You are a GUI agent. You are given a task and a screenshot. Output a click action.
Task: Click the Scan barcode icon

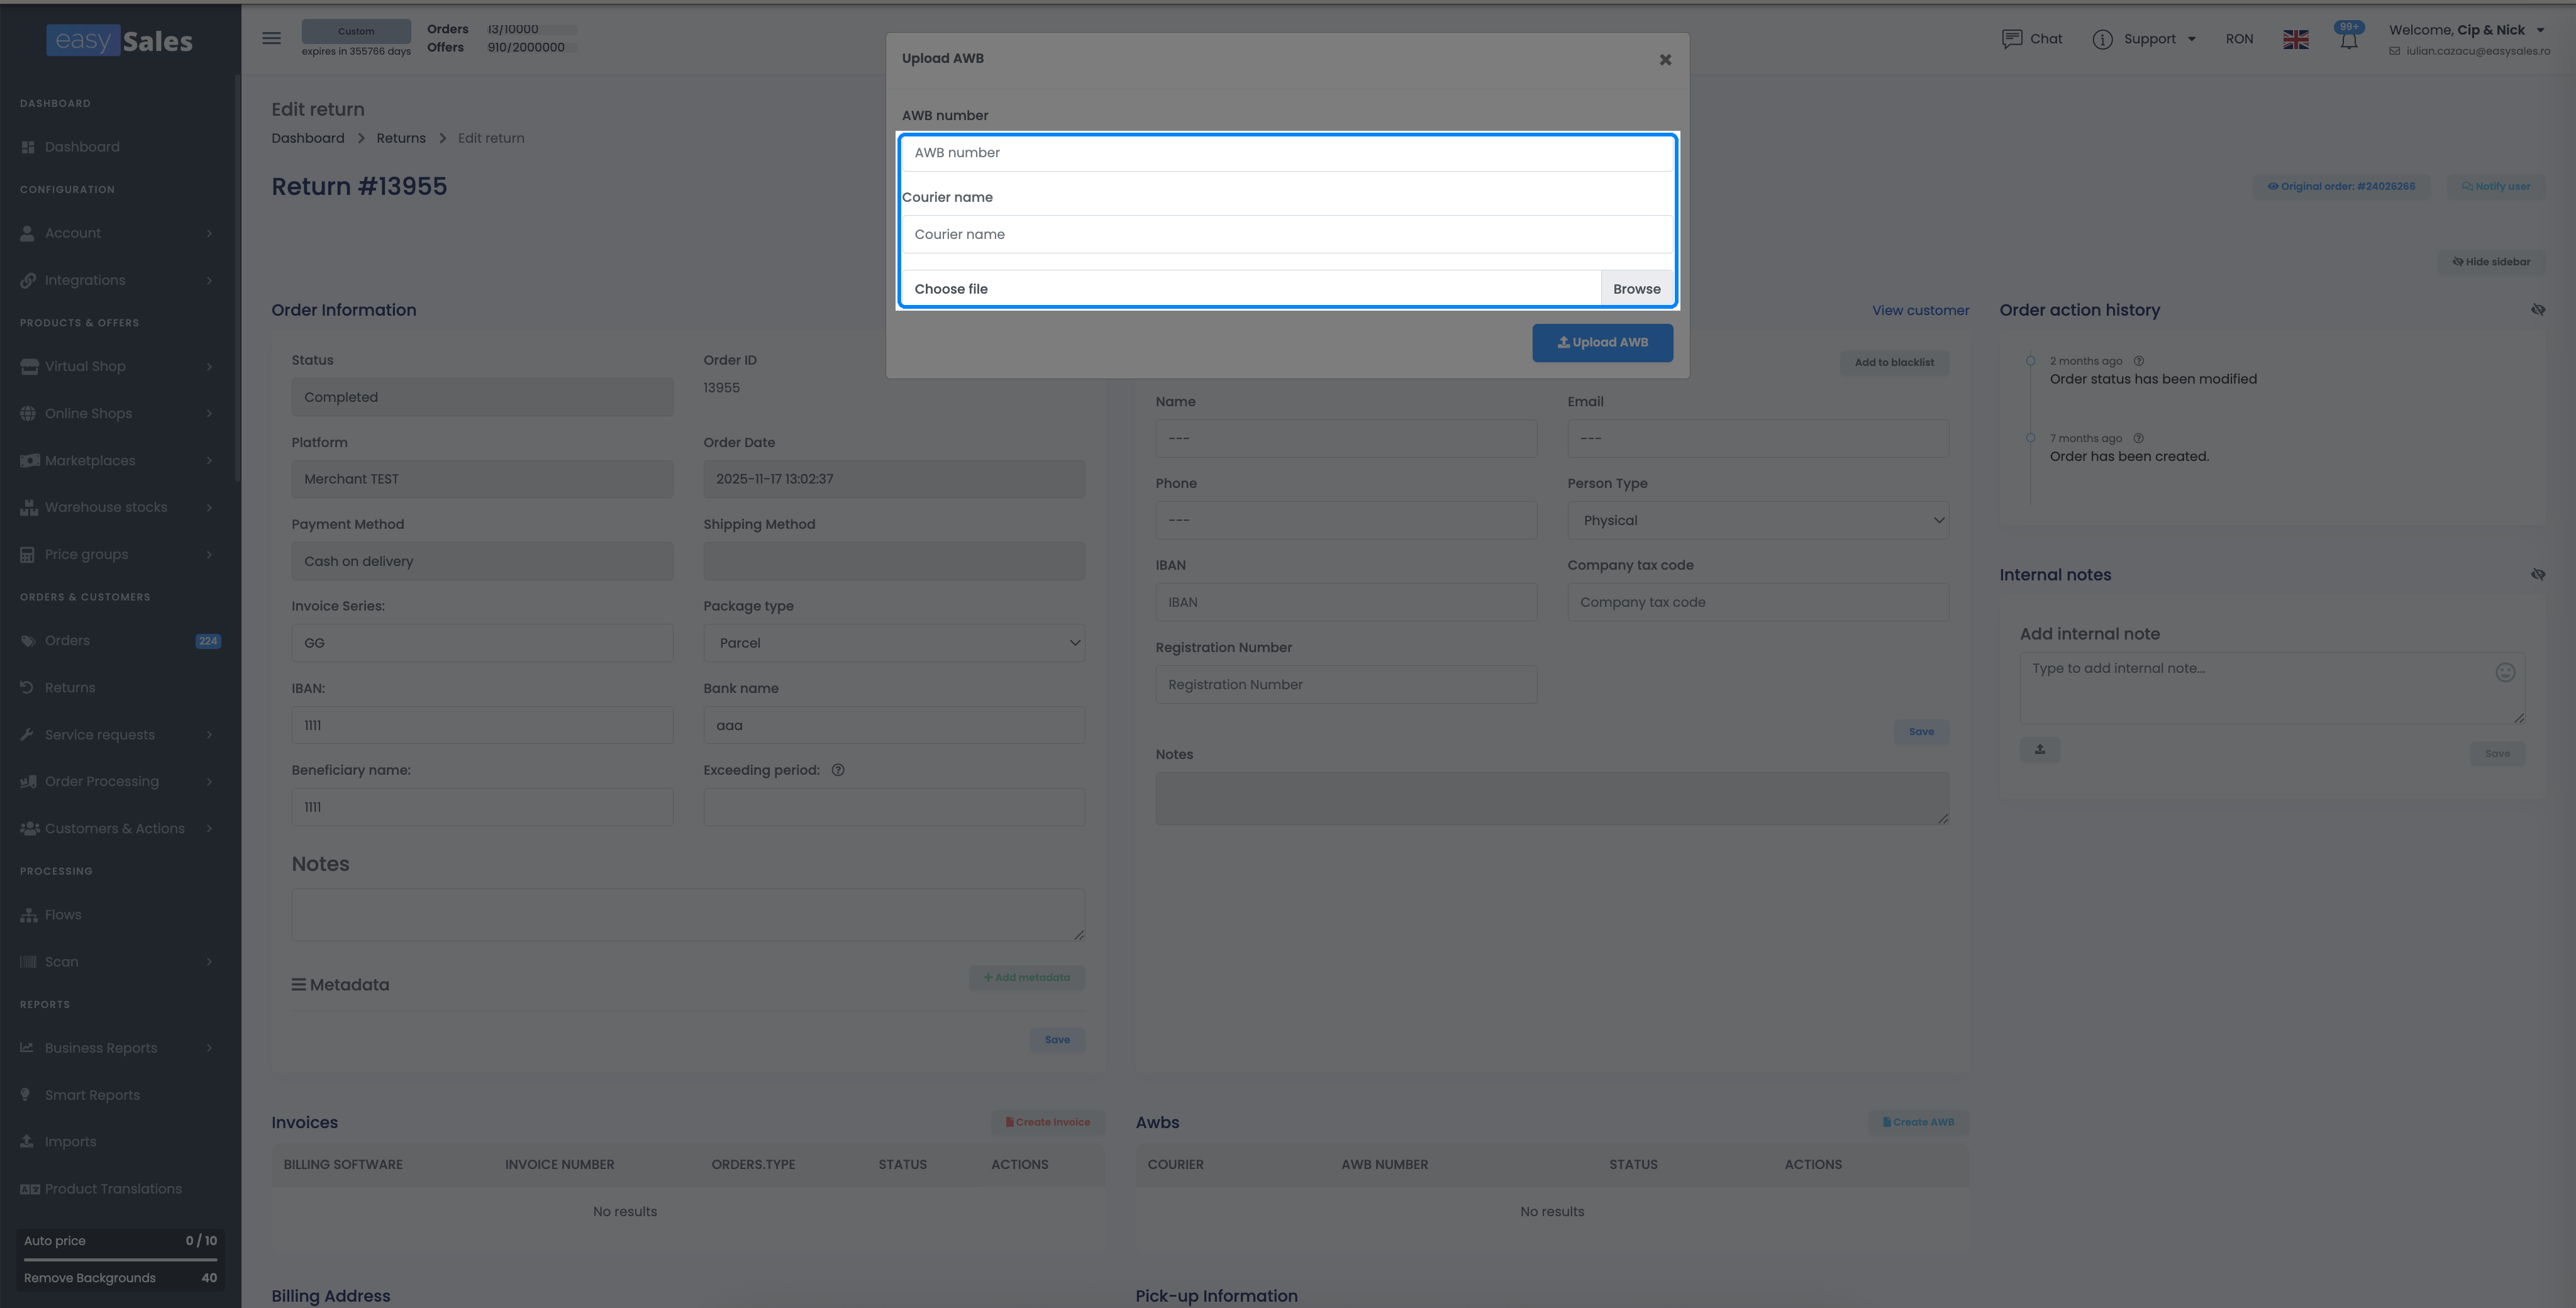click(28, 962)
